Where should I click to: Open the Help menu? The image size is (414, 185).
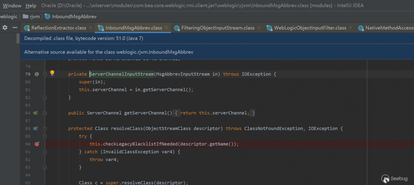click(x=31, y=5)
